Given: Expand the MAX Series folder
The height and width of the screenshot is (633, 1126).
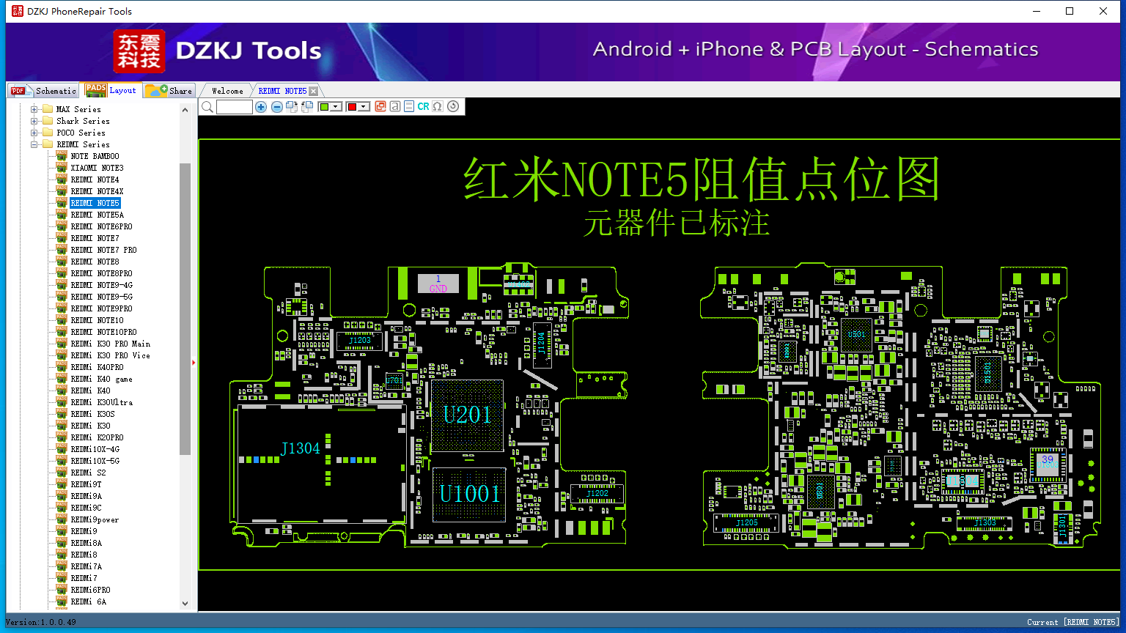Looking at the screenshot, I should click(x=34, y=109).
